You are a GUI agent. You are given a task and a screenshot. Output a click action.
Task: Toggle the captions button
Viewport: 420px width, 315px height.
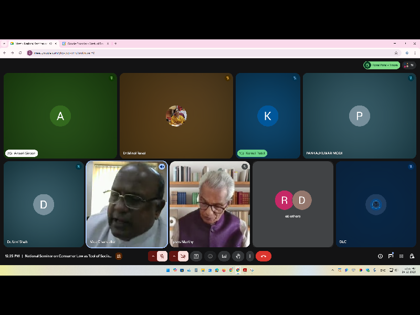pos(224,256)
